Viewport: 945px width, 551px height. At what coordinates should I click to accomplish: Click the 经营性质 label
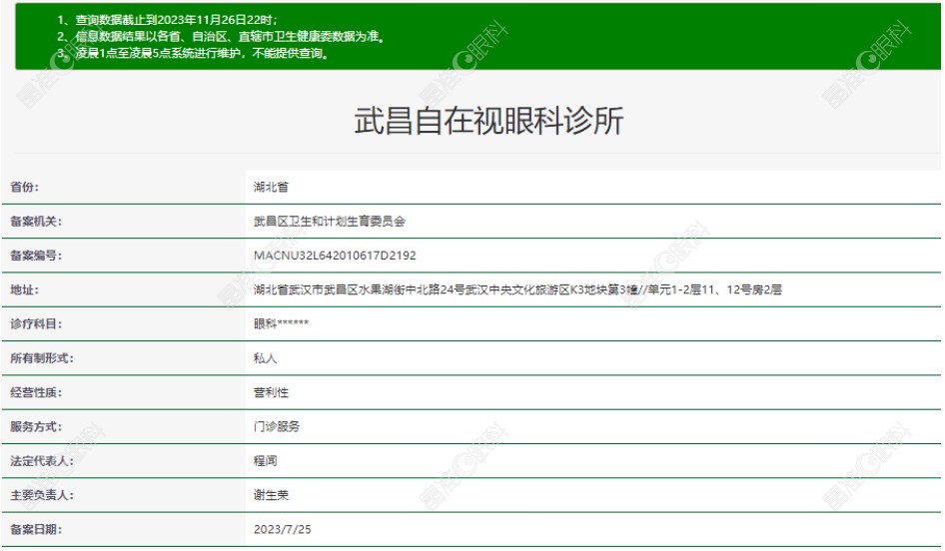coord(36,392)
